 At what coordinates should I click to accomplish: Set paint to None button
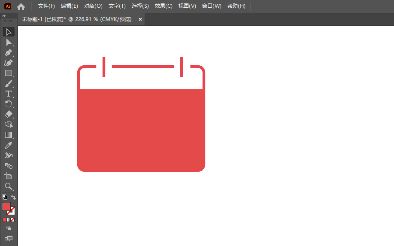click(x=12, y=220)
